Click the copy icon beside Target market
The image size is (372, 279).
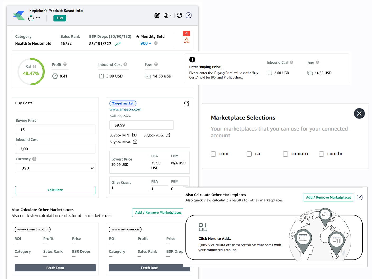(x=187, y=103)
